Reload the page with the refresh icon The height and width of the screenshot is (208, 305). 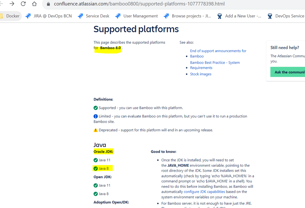23,4
